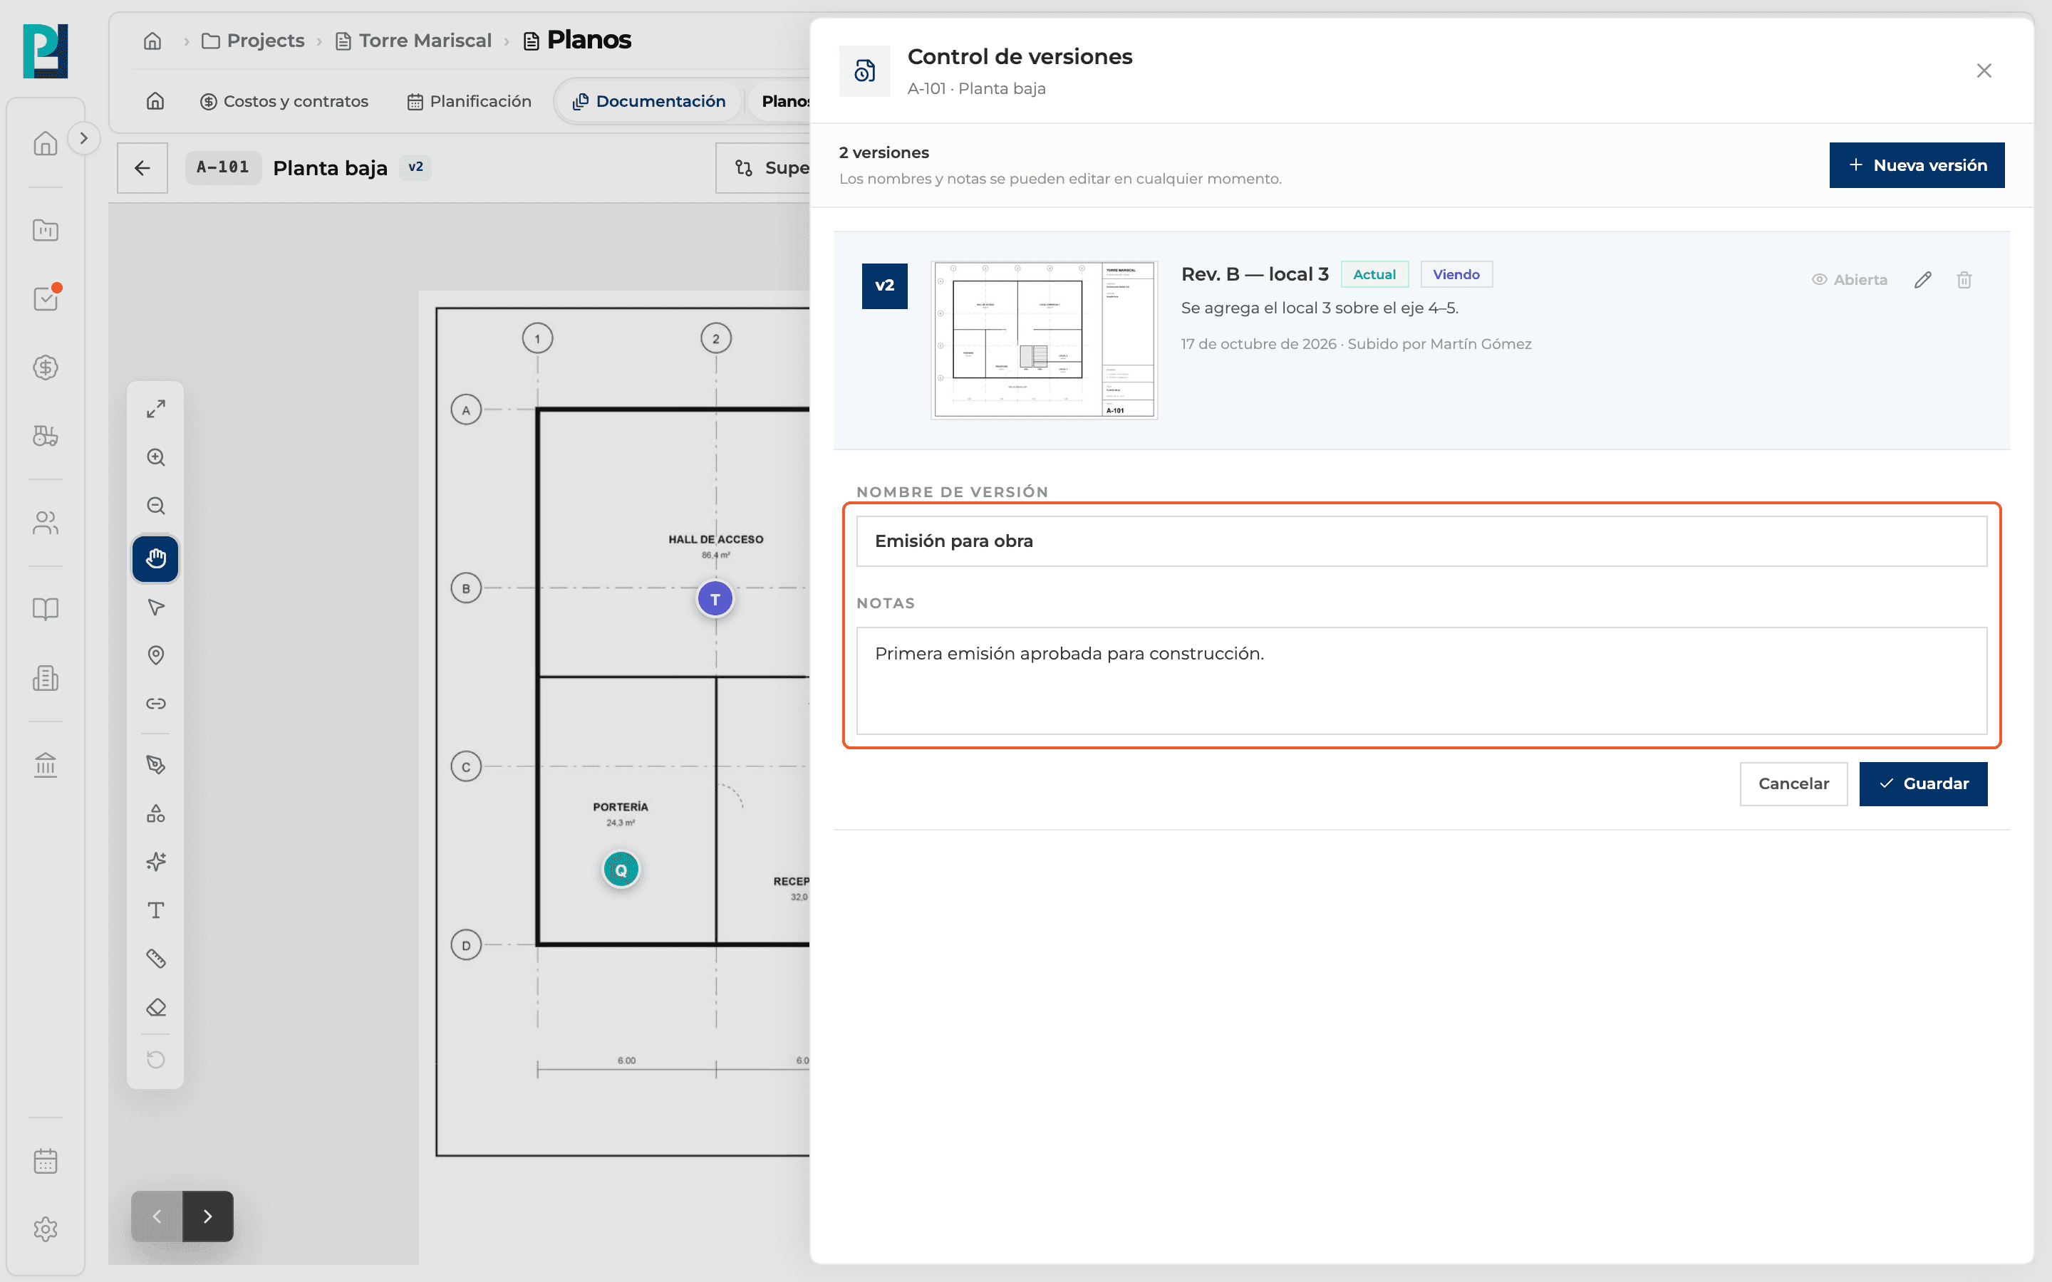This screenshot has height=1282, width=2052.
Task: Click the Guardar button
Action: [1923, 783]
